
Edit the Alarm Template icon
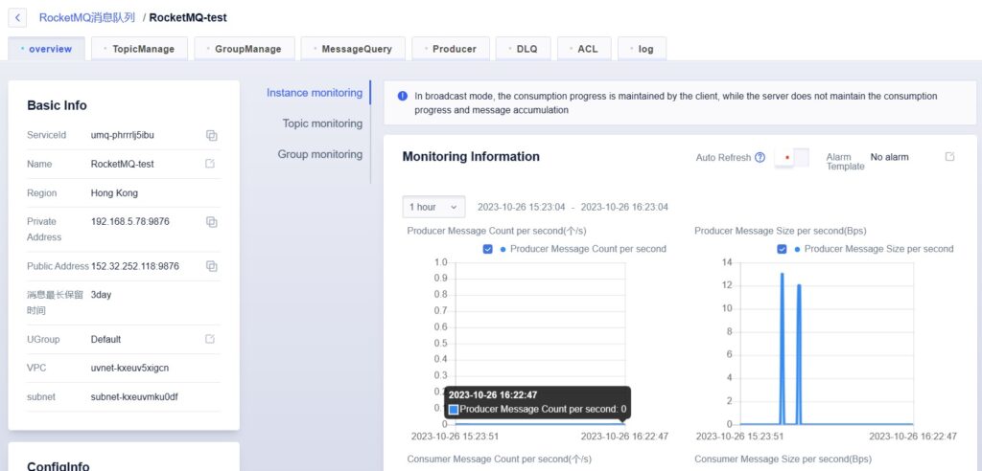coord(949,157)
